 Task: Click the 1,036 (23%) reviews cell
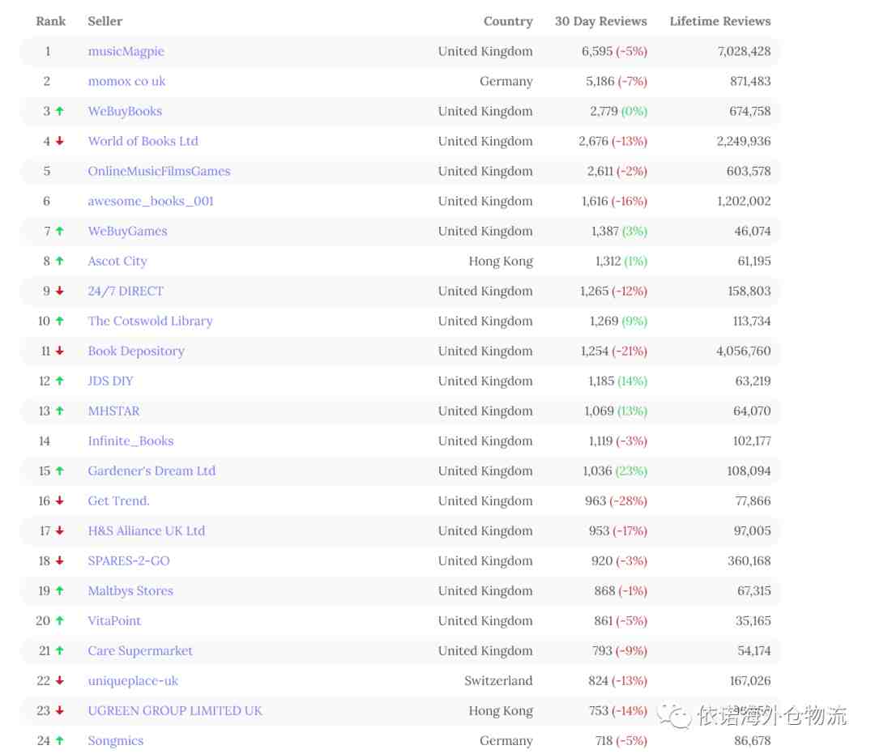pos(615,471)
